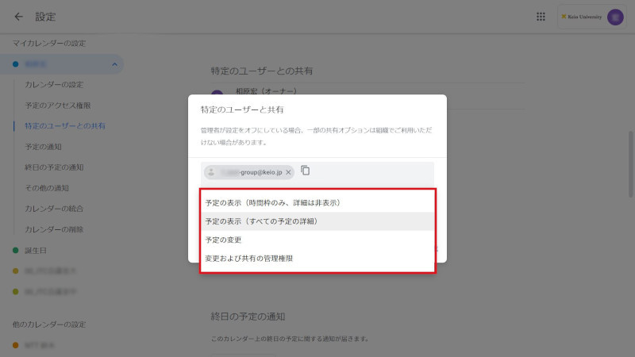Click the person icon in the email chip
Viewport: 635px width, 357px height.
(x=211, y=171)
